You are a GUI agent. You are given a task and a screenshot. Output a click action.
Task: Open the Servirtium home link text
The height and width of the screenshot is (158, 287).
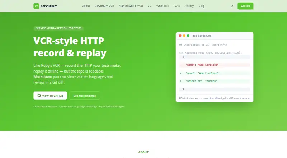pyautogui.click(x=49, y=6)
